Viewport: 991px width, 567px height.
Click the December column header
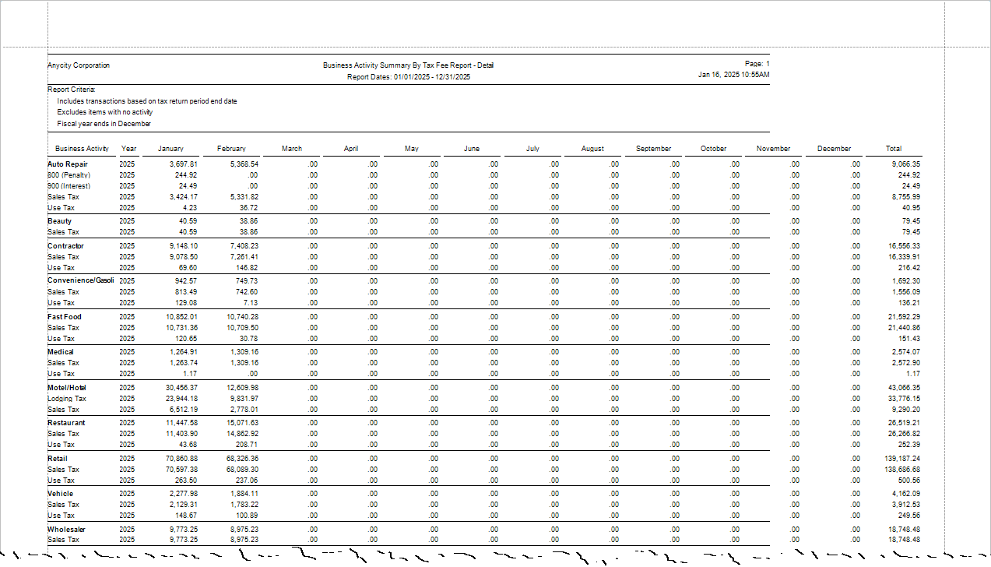[x=834, y=149]
